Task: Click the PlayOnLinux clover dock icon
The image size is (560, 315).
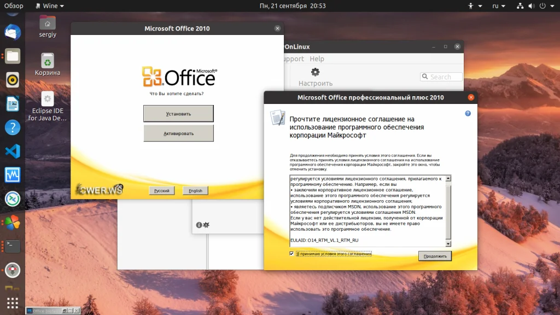Action: coord(13,223)
